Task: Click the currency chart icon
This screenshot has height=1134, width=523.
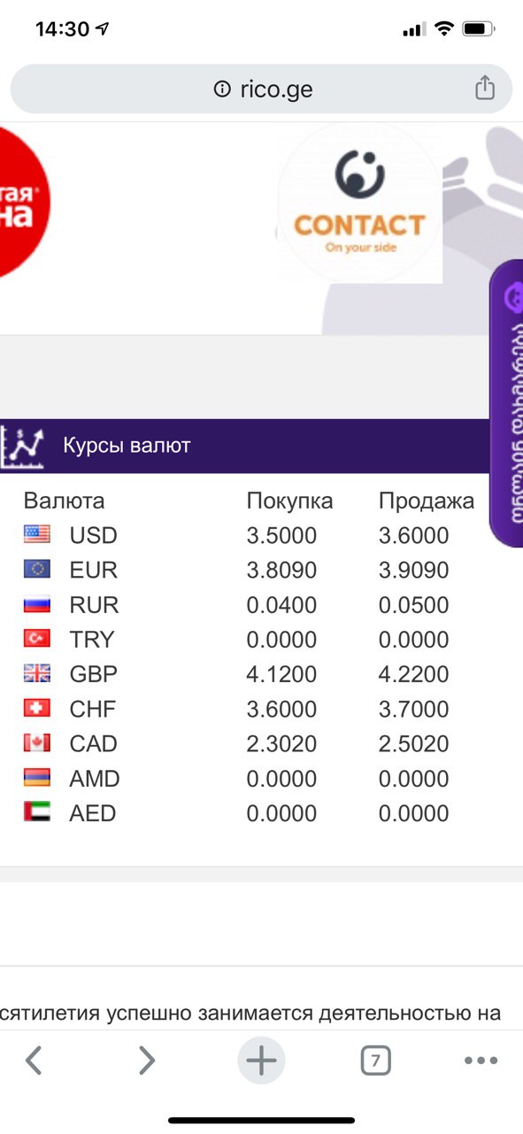Action: 22,447
